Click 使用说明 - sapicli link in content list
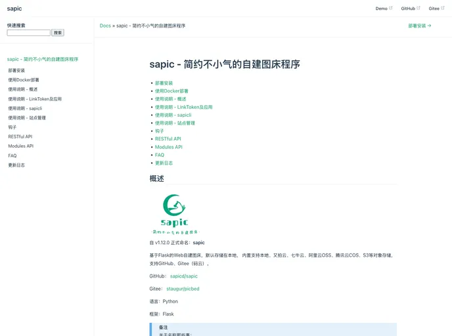The image size is (452, 336). [173, 115]
